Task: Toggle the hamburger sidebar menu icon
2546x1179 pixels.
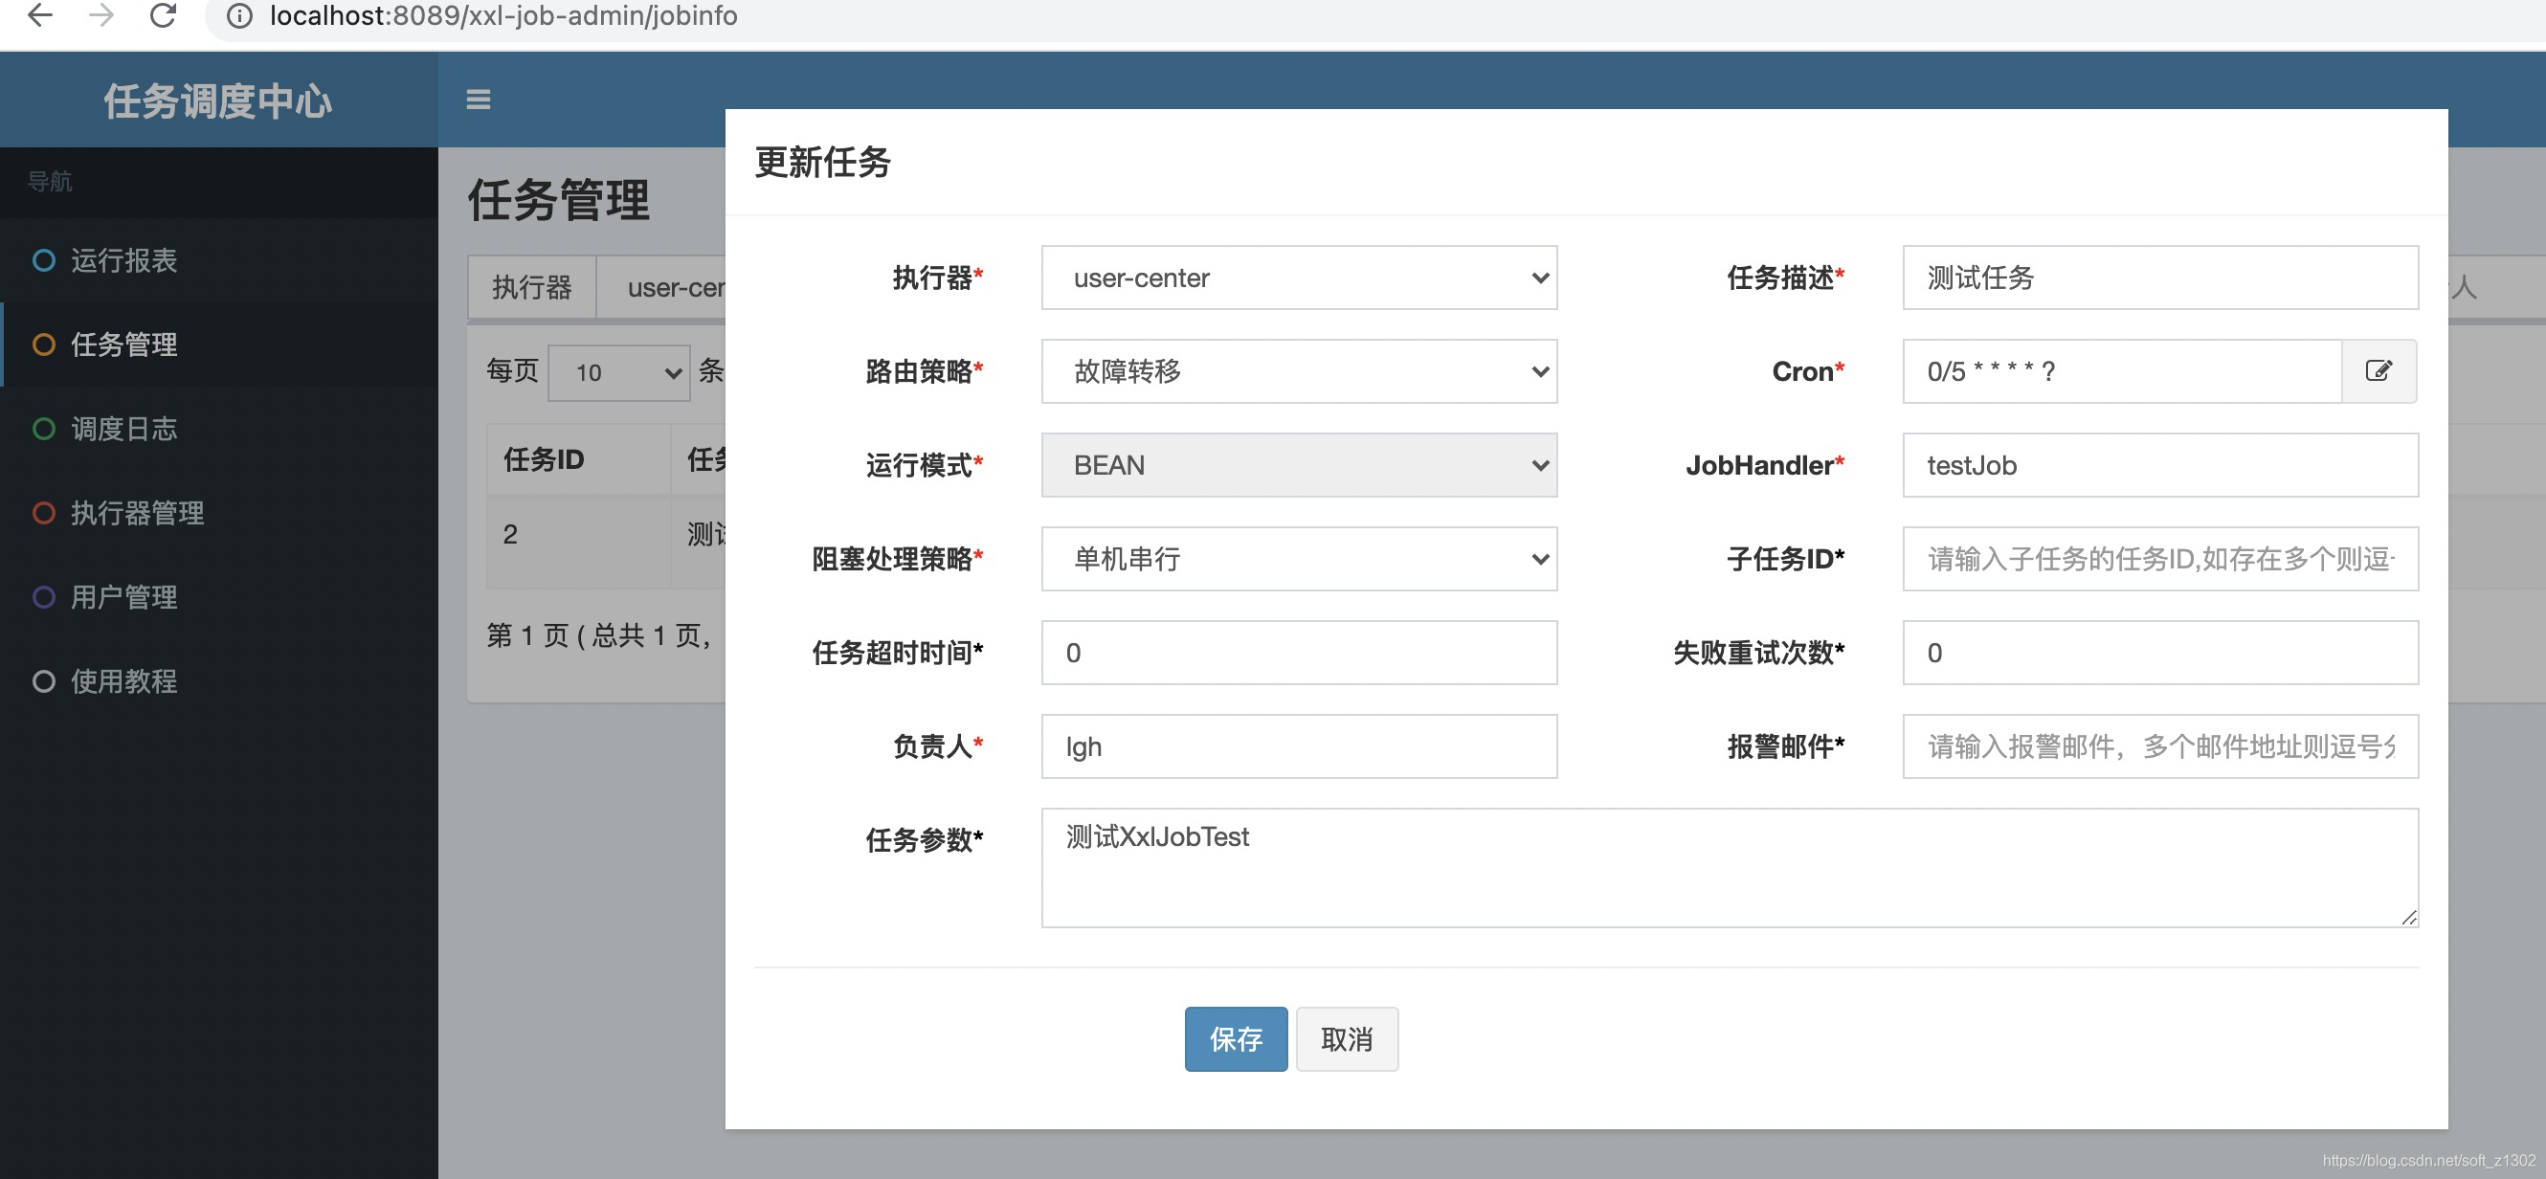Action: pos(479,99)
